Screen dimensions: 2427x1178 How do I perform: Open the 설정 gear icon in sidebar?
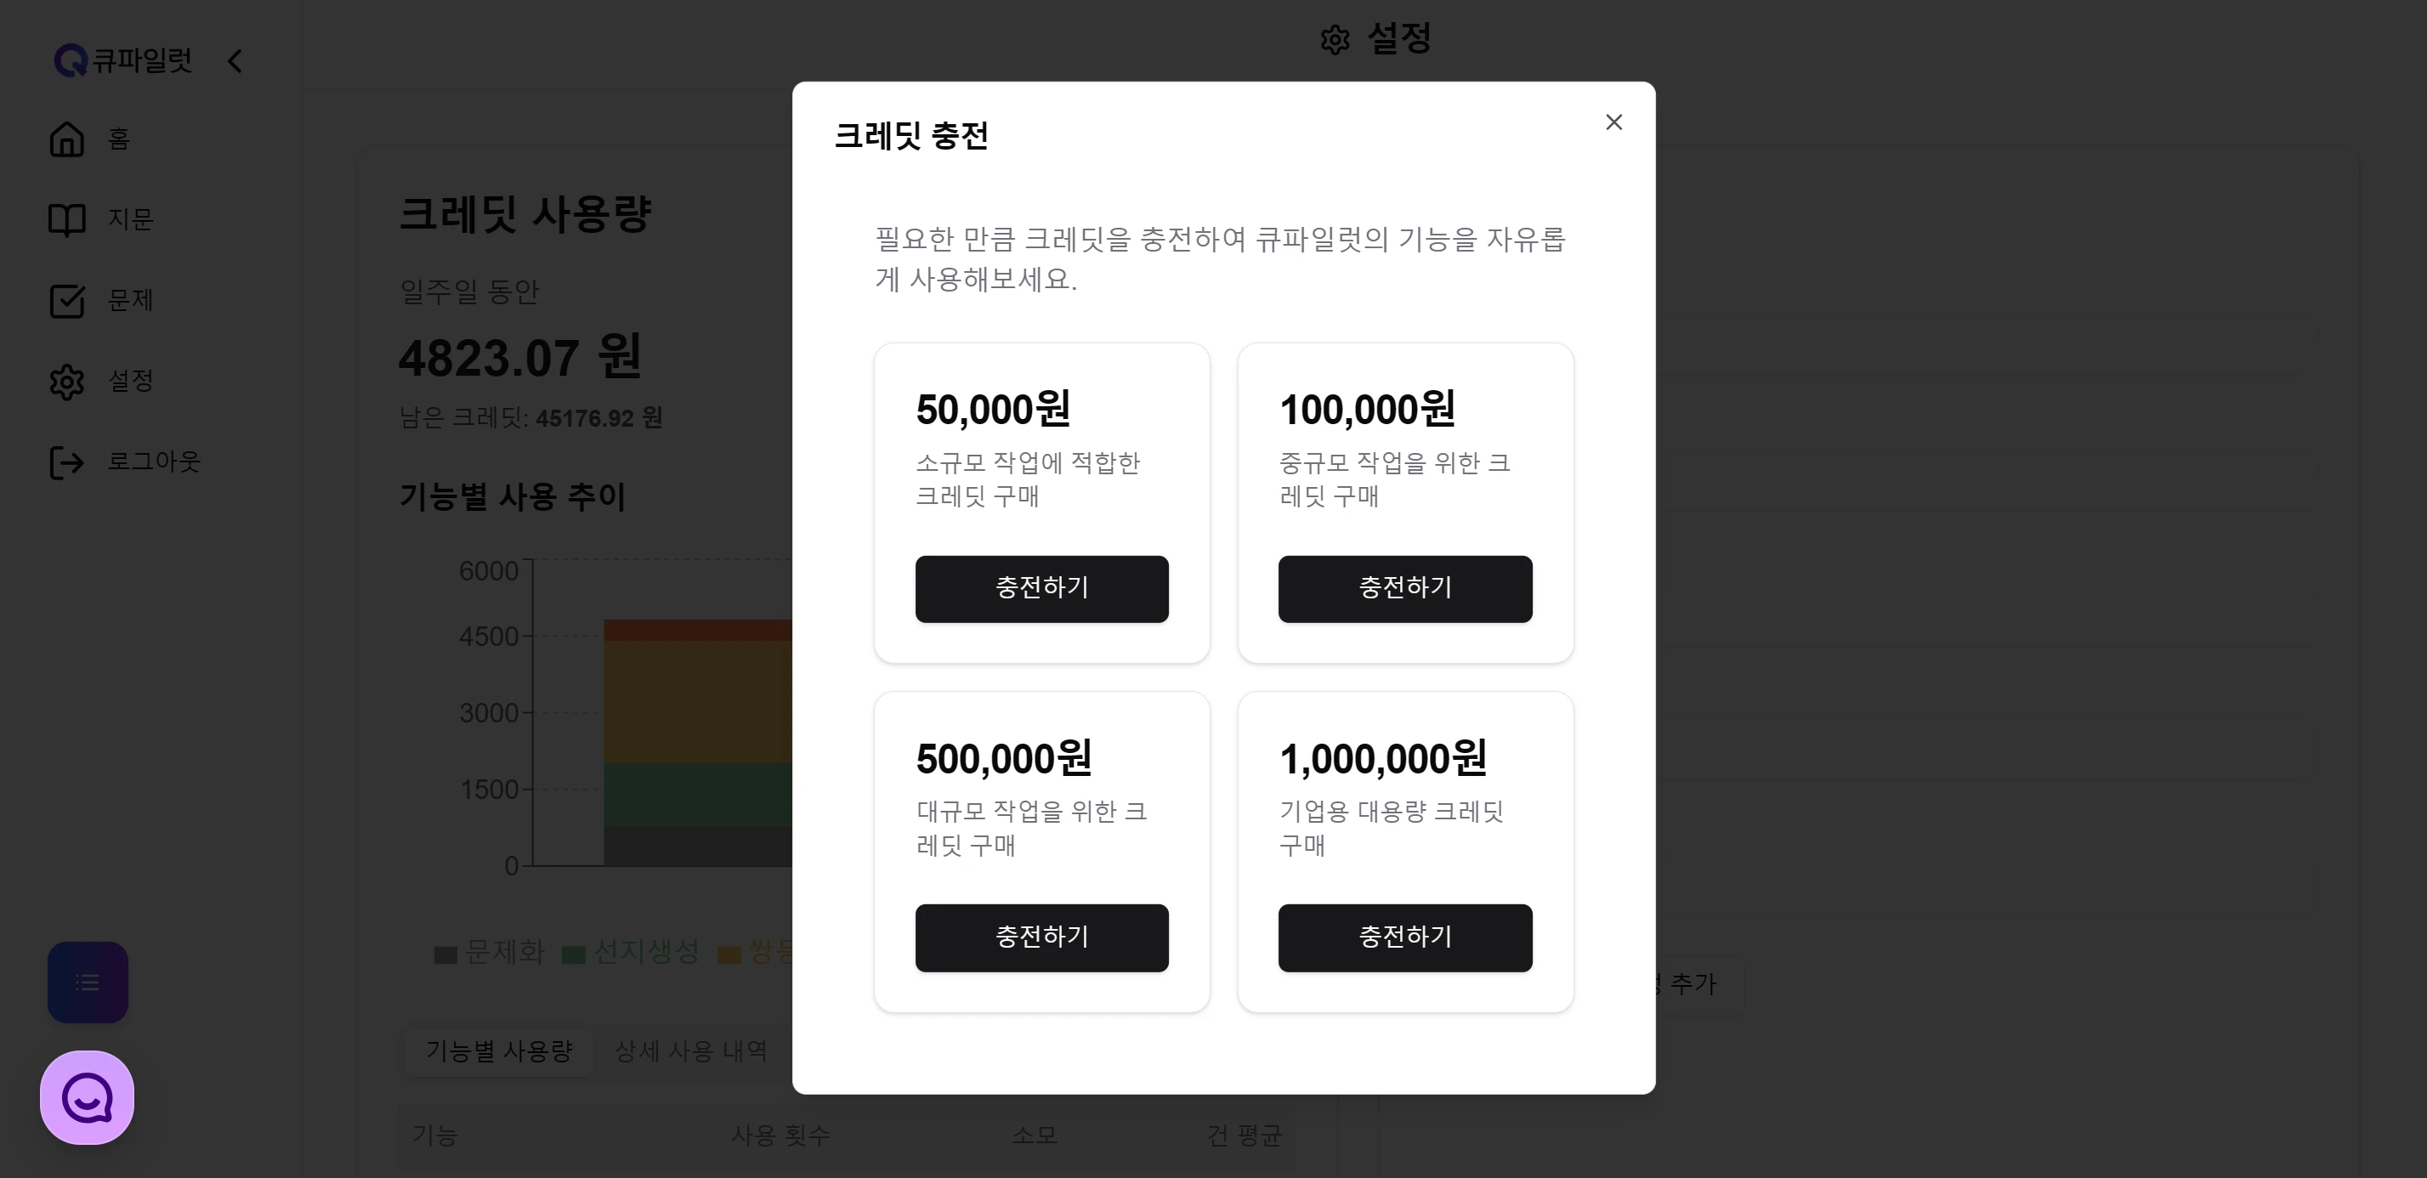[x=67, y=382]
